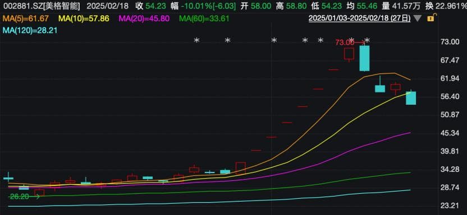Viewport: 467px width, 215px height.
Task: Select the red hollow candle at the 26.20 low
Action: pyautogui.click(x=39, y=193)
